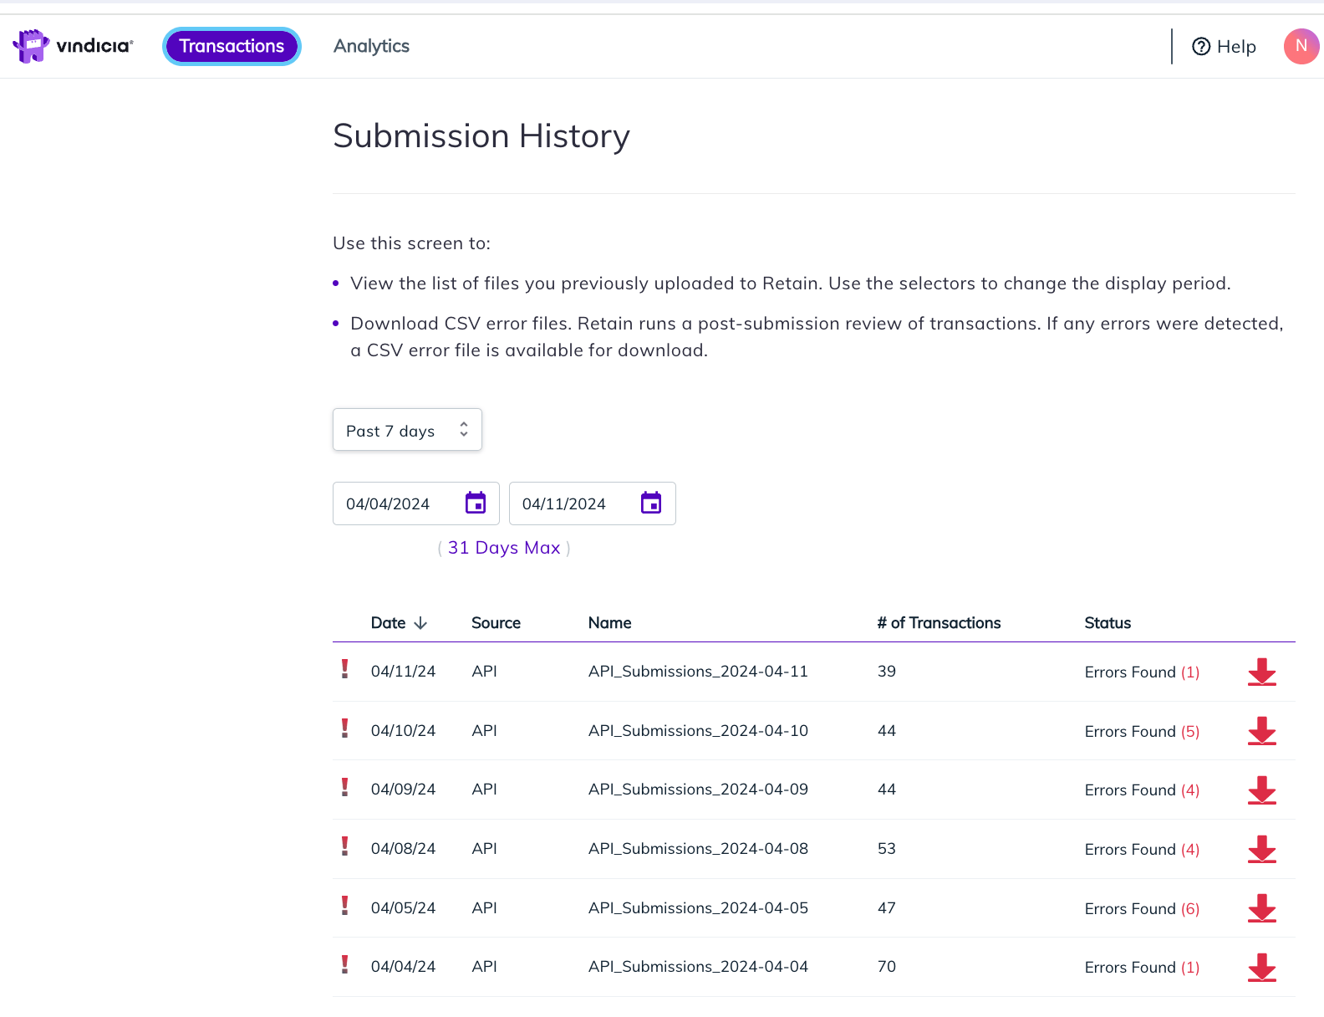Open the Transactions tab

click(232, 46)
